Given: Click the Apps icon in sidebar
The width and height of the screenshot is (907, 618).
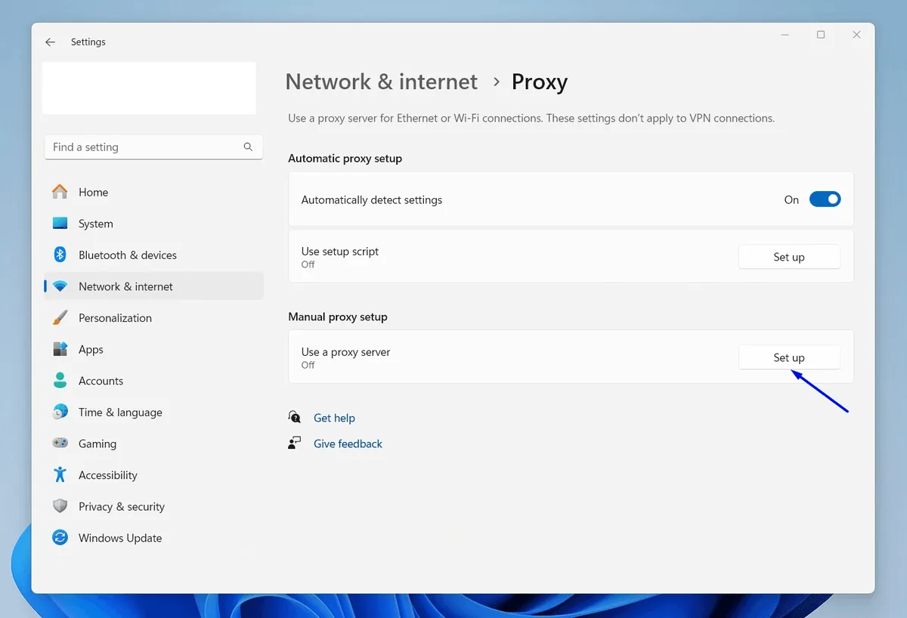Looking at the screenshot, I should pos(60,349).
